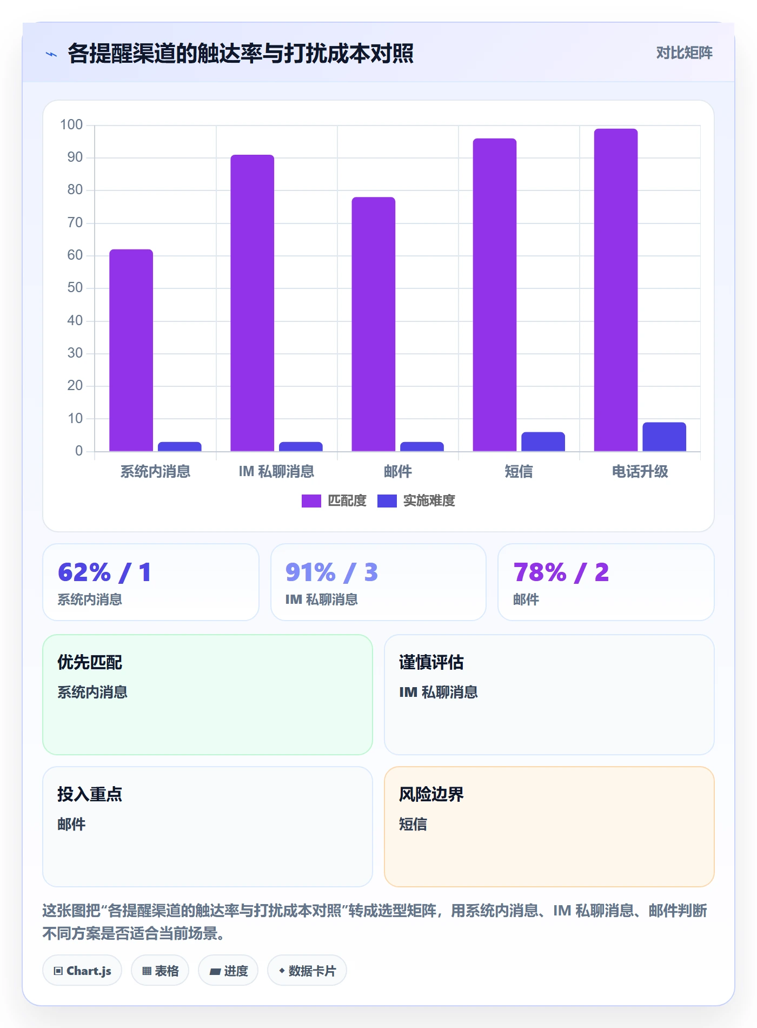Click the lightning icon beside the title
Screen dimensions: 757x1028
click(x=51, y=54)
